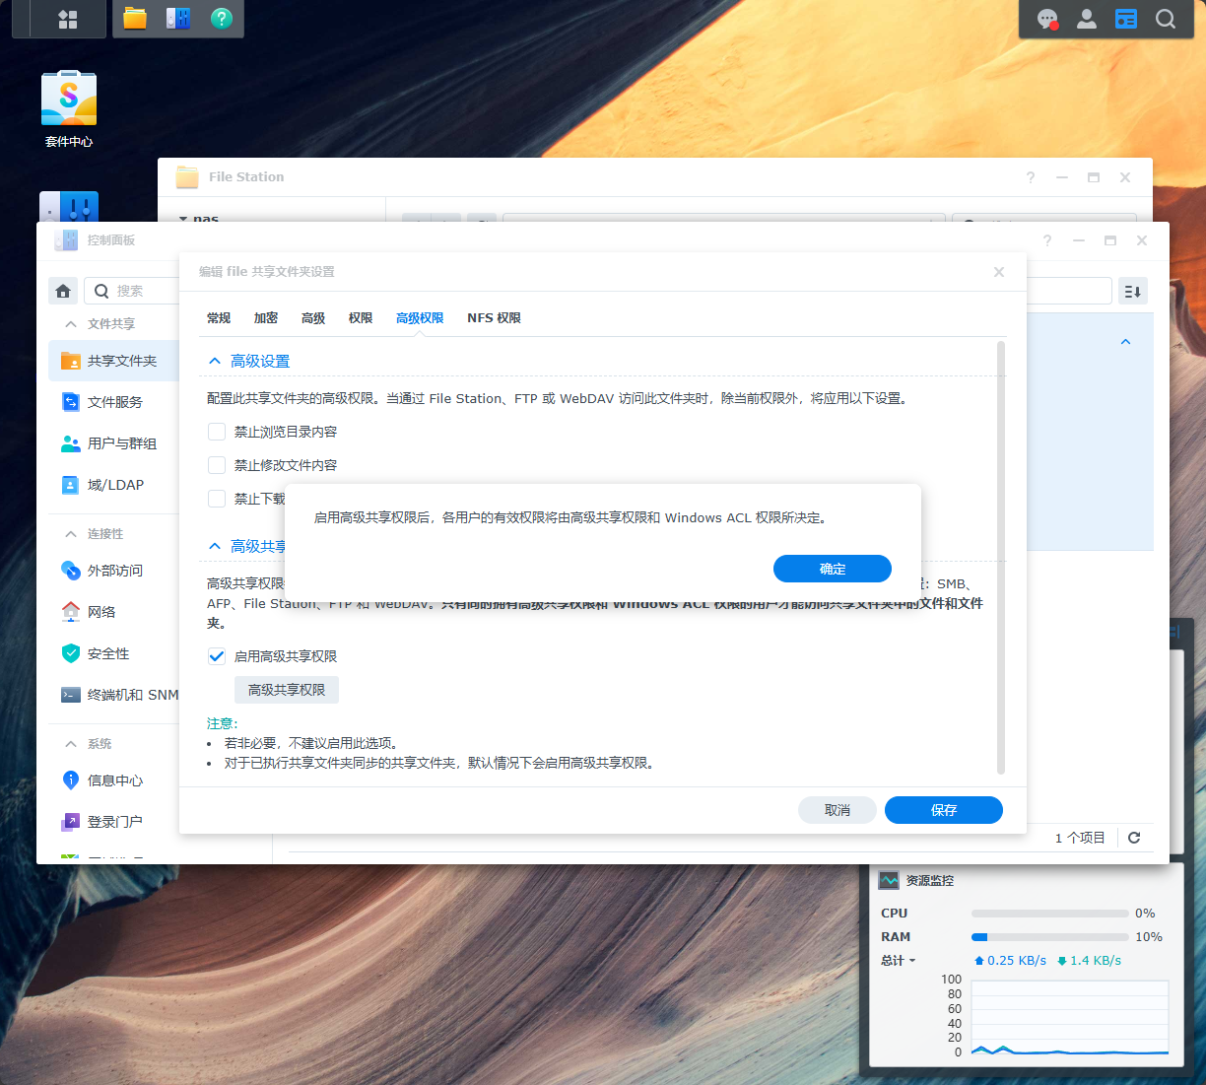
Task: Open File Station from the taskbar
Action: pyautogui.click(x=135, y=19)
